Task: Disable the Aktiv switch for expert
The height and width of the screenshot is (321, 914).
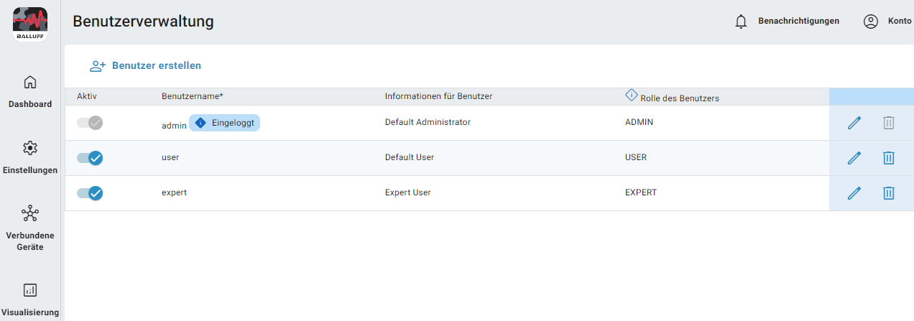Action: 90,192
